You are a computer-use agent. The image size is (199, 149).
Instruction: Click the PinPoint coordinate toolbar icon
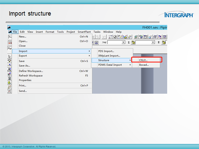pos(110,37)
